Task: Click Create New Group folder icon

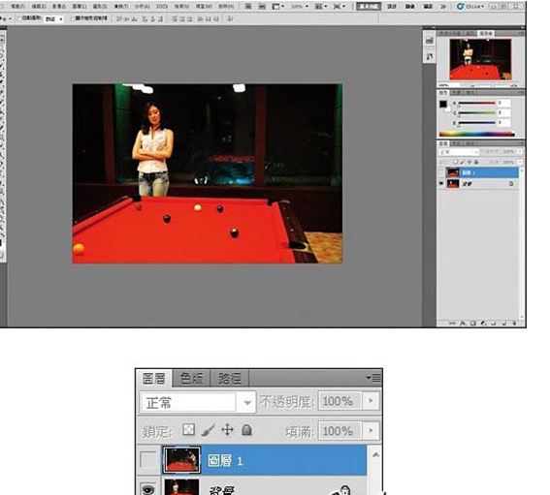Action: tap(494, 324)
